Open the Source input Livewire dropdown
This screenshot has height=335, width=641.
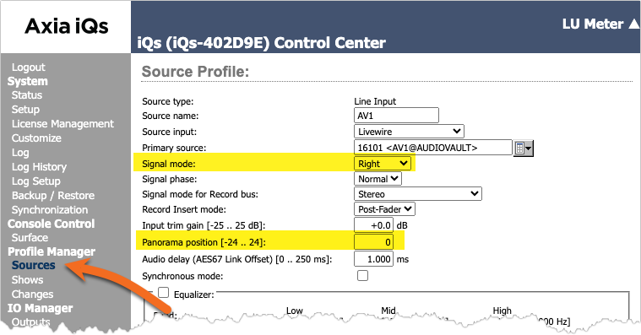[409, 132]
